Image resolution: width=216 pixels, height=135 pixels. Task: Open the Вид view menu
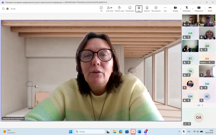coord(139,9)
